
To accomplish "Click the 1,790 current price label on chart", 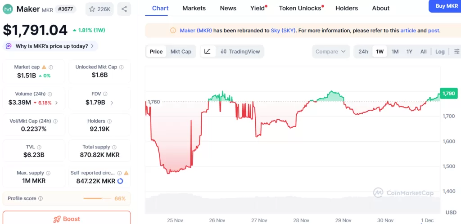I will click(448, 94).
